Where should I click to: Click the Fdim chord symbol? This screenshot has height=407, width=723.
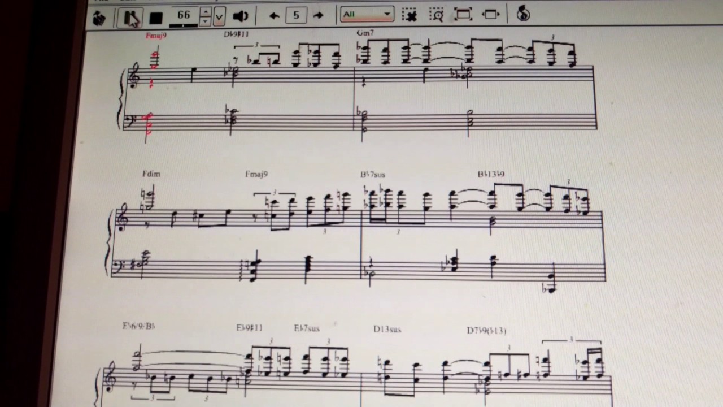(151, 174)
